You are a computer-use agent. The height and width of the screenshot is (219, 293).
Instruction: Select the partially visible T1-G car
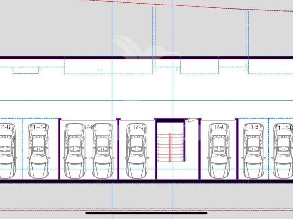coord(7,151)
